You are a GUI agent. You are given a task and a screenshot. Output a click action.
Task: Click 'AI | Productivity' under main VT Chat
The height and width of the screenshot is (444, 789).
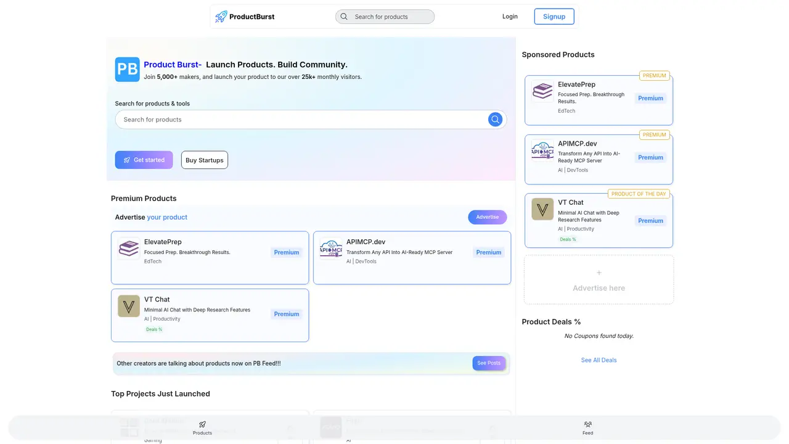pos(162,319)
